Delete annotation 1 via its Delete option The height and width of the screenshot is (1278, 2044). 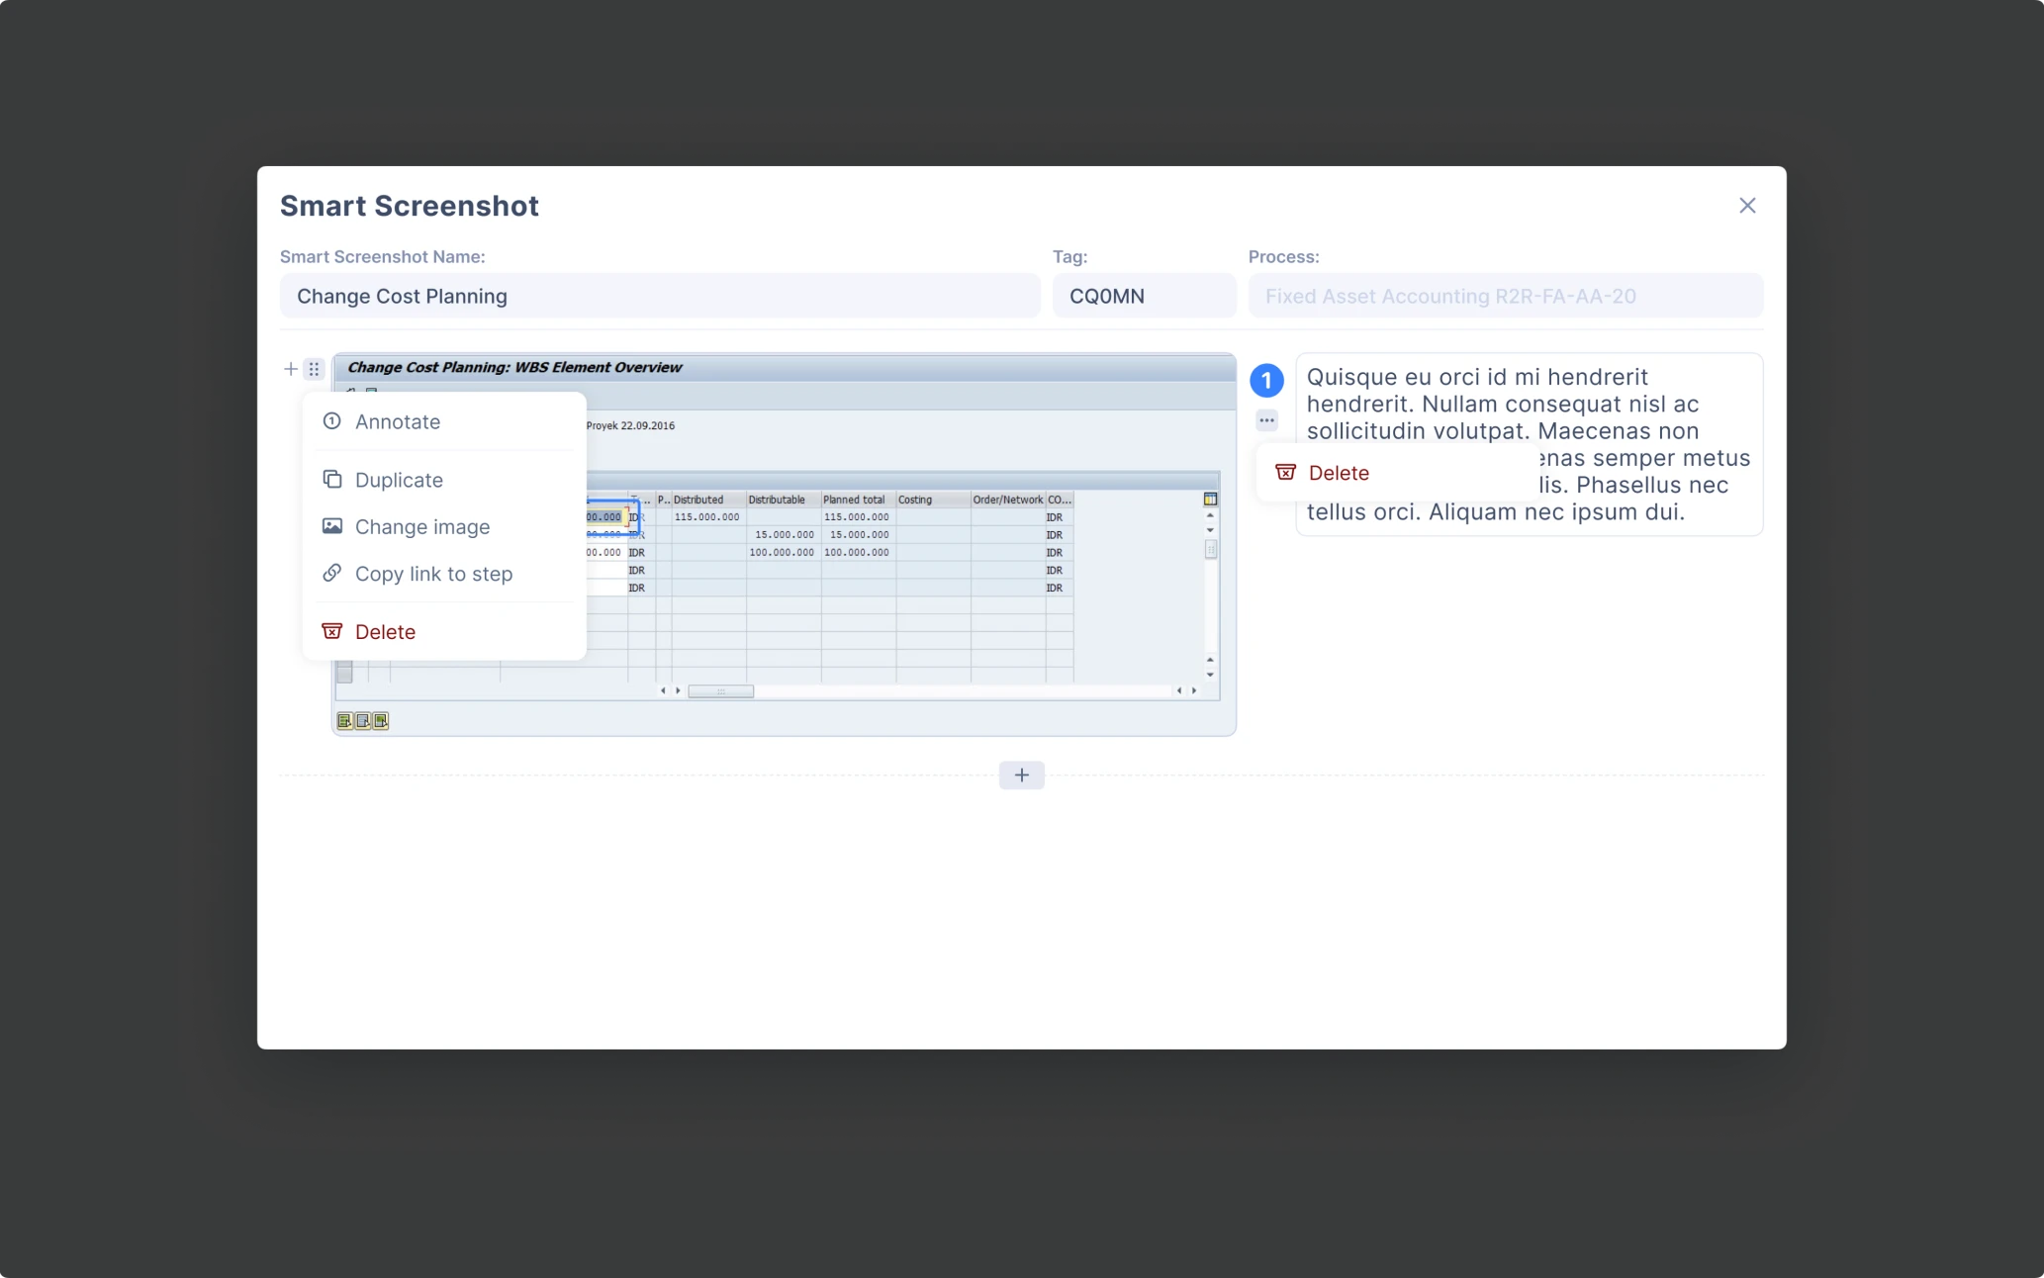(x=1338, y=472)
